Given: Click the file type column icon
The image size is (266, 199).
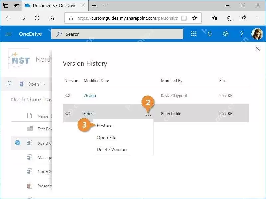Looking at the screenshot, I should 29,116.
